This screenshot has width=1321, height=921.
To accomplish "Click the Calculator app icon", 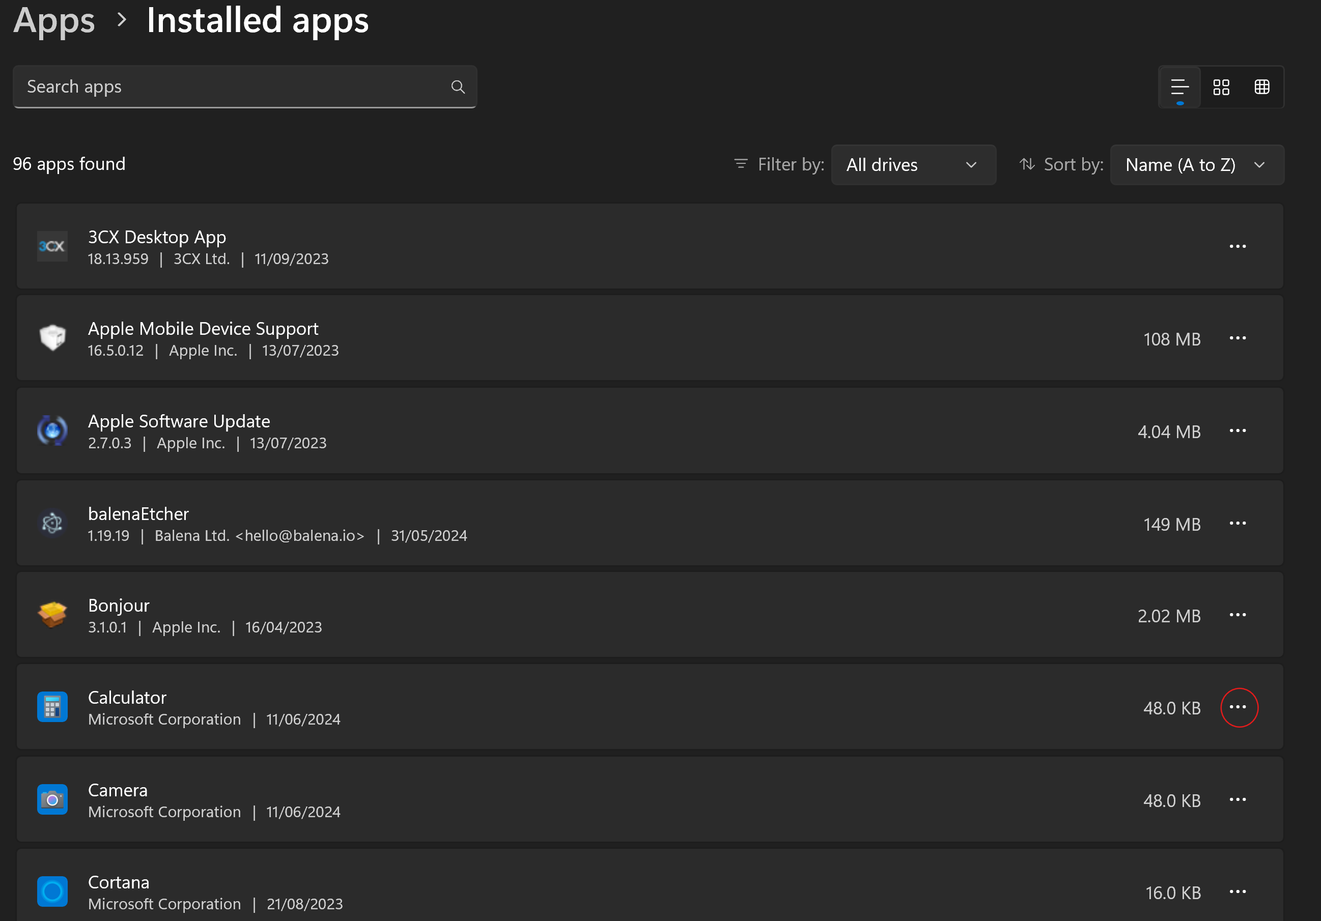I will click(52, 707).
